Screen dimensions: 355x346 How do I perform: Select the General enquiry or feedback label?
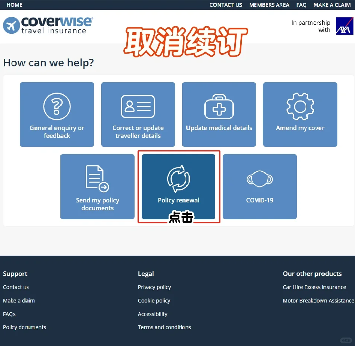click(57, 132)
